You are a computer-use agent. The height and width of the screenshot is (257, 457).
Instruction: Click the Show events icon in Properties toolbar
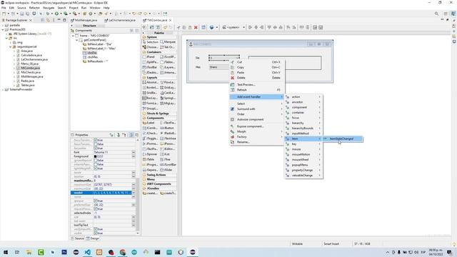coord(111,135)
